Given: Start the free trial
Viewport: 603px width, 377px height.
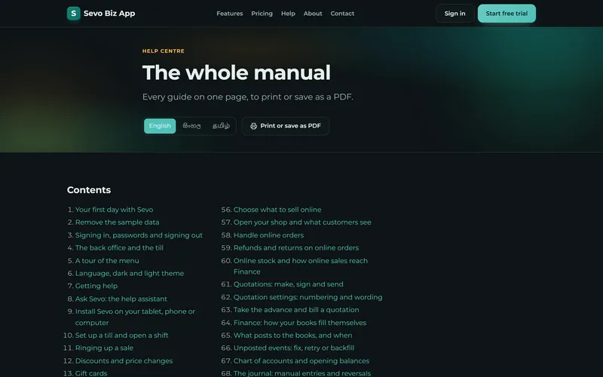Looking at the screenshot, I should (x=507, y=14).
